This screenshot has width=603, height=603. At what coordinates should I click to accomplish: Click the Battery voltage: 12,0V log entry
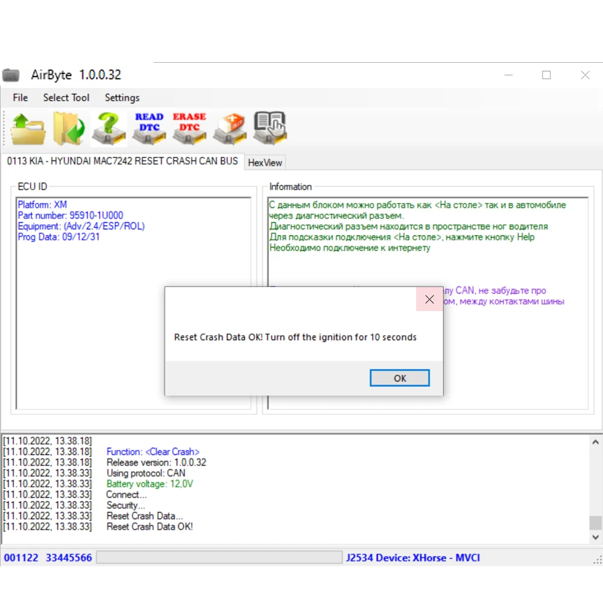point(150,484)
